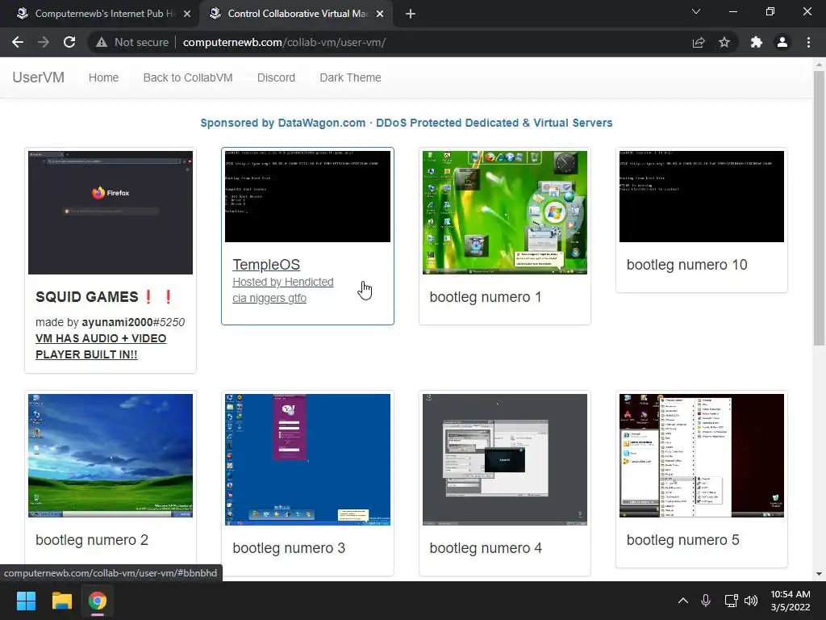
Task: Open the TempleOS VM thumbnail
Action: coord(307,197)
